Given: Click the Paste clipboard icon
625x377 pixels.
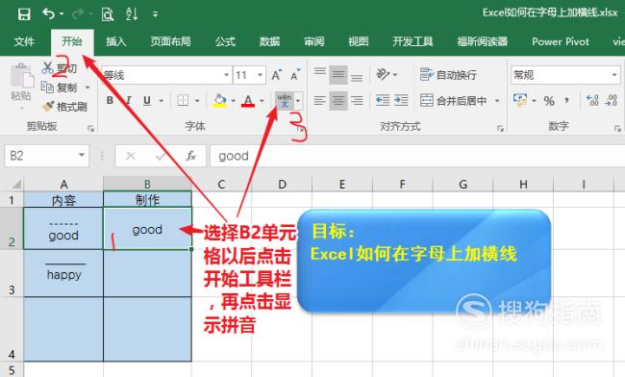Looking at the screenshot, I should point(21,76).
